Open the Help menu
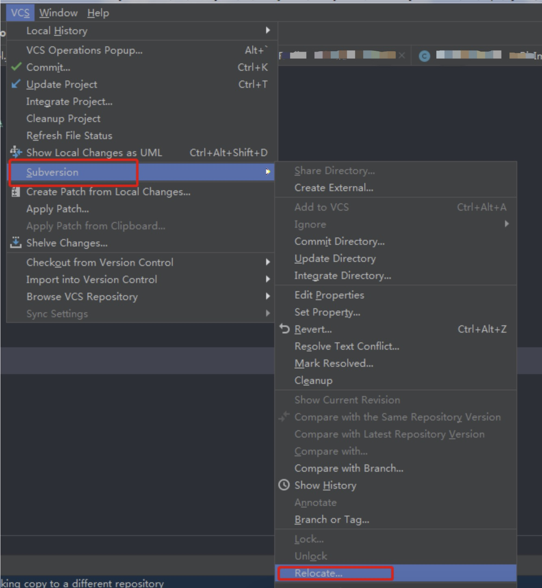The width and height of the screenshot is (542, 588). click(x=98, y=13)
